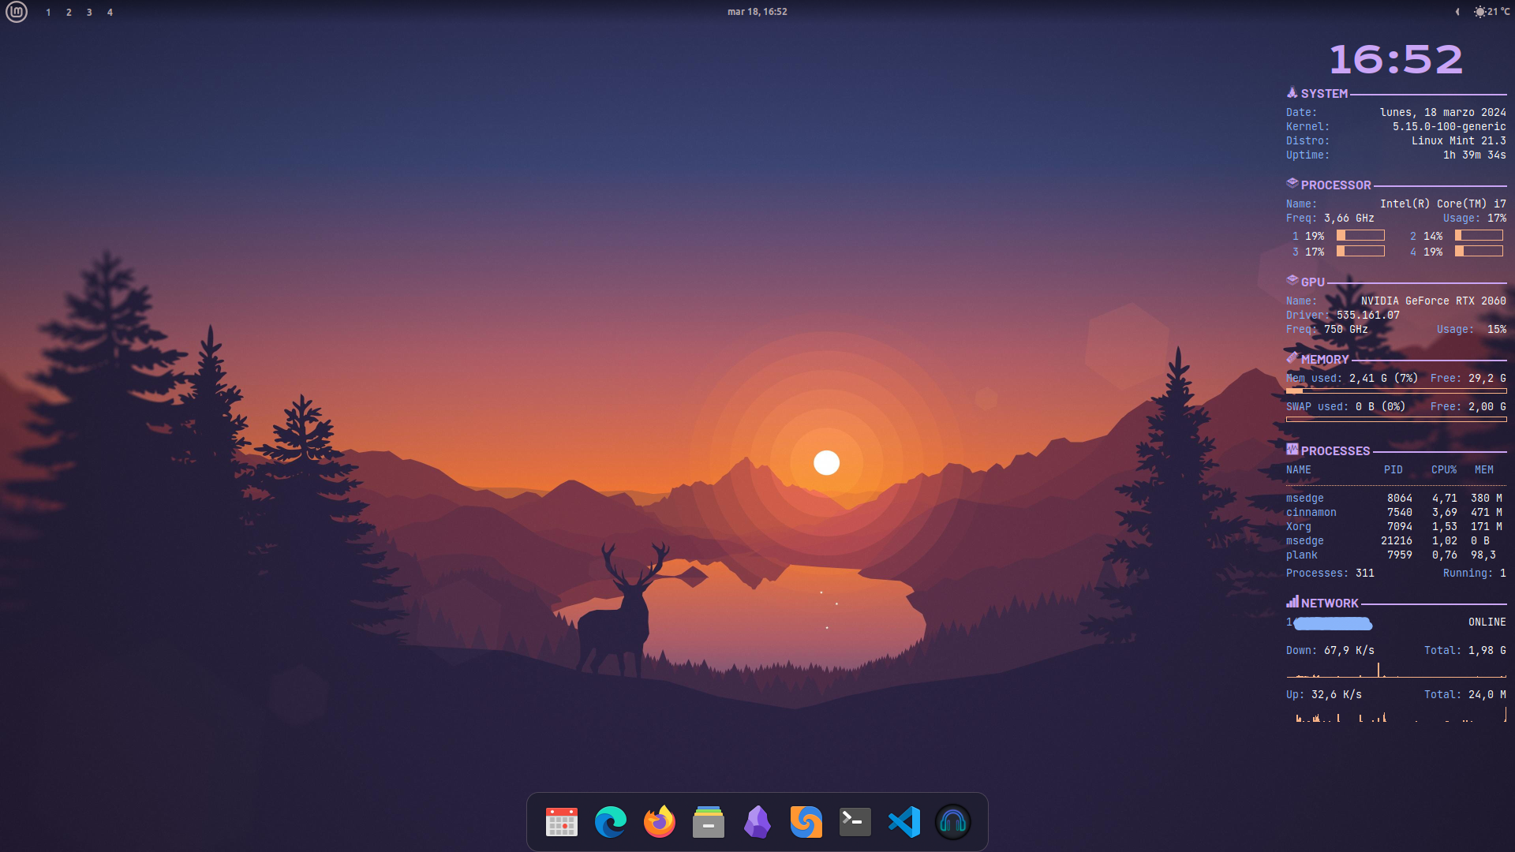Expand the hidden tray arrow
This screenshot has width=1515, height=852.
[1457, 12]
